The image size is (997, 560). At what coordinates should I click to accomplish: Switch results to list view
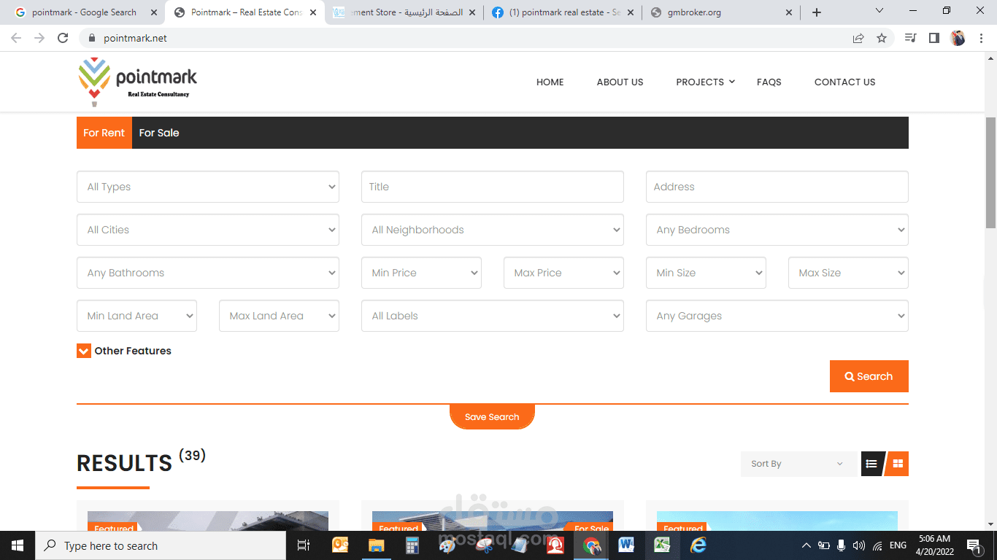coord(871,464)
